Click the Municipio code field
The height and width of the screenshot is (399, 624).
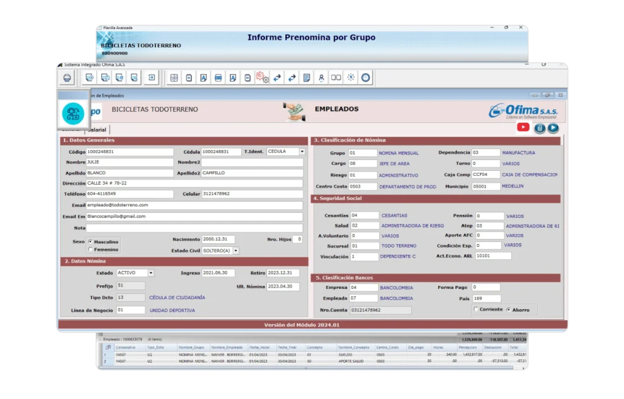click(x=486, y=186)
